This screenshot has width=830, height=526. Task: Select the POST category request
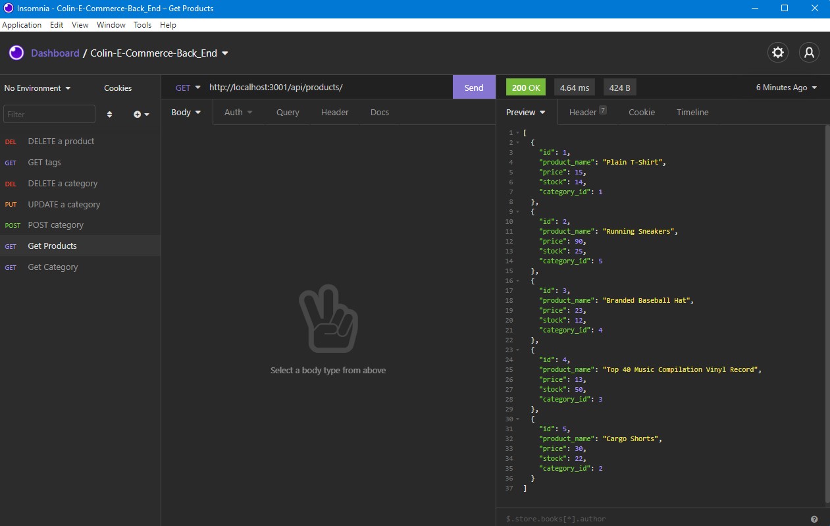click(x=80, y=224)
